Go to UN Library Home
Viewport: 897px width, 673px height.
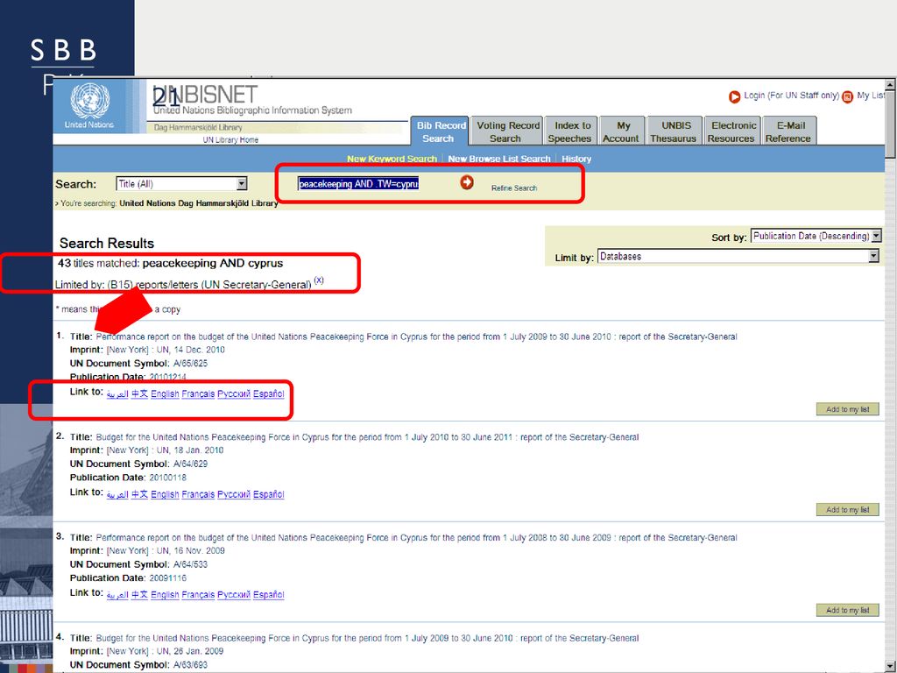pos(230,139)
